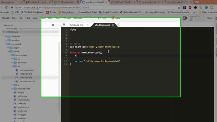The image size is (217, 122).
Task: Open Cloud9 preferences gear at top right
Action: [216, 18]
